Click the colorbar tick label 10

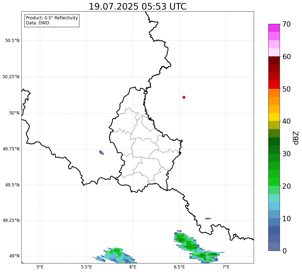click(286, 219)
